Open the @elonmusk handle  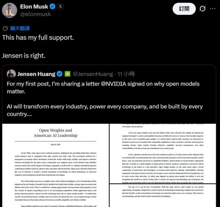point(36,14)
